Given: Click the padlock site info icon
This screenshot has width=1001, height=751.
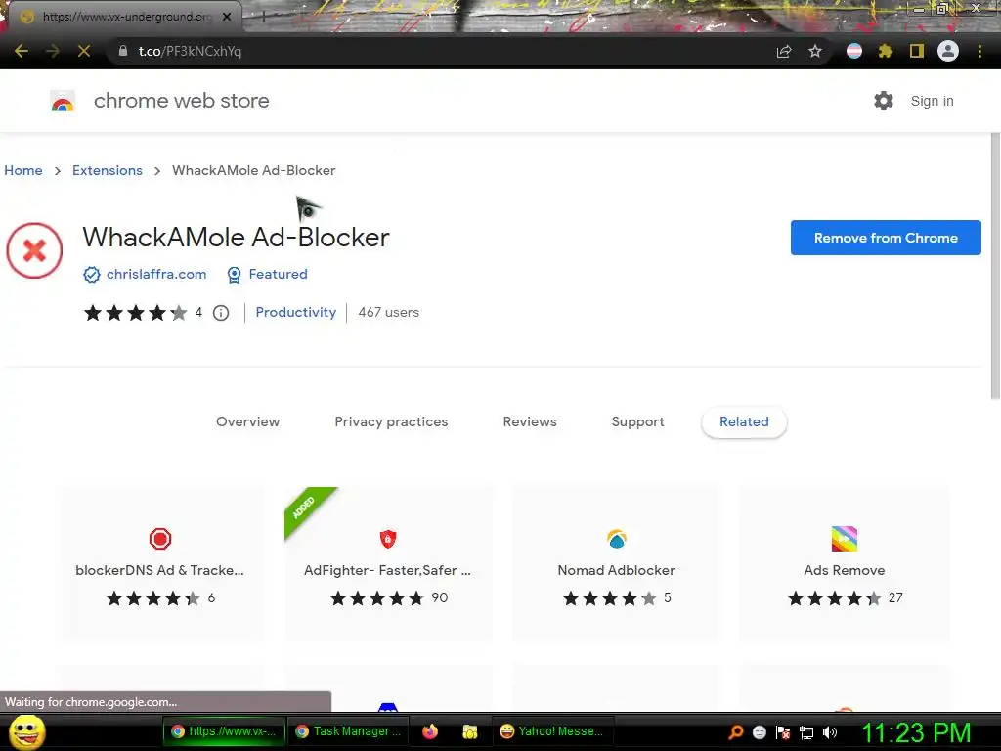Looking at the screenshot, I should pyautogui.click(x=122, y=51).
